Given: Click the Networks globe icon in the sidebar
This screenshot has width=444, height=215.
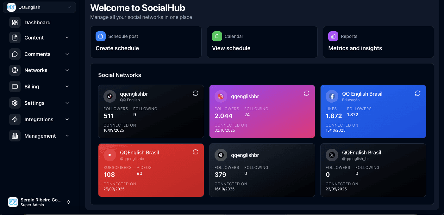Looking at the screenshot, I should (x=15, y=70).
